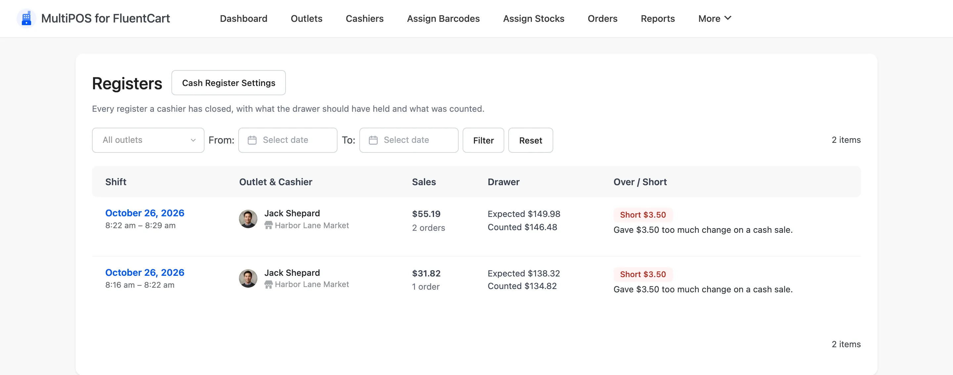
Task: Click Jack Shepard avatar in 8:22 am shift
Action: click(248, 219)
